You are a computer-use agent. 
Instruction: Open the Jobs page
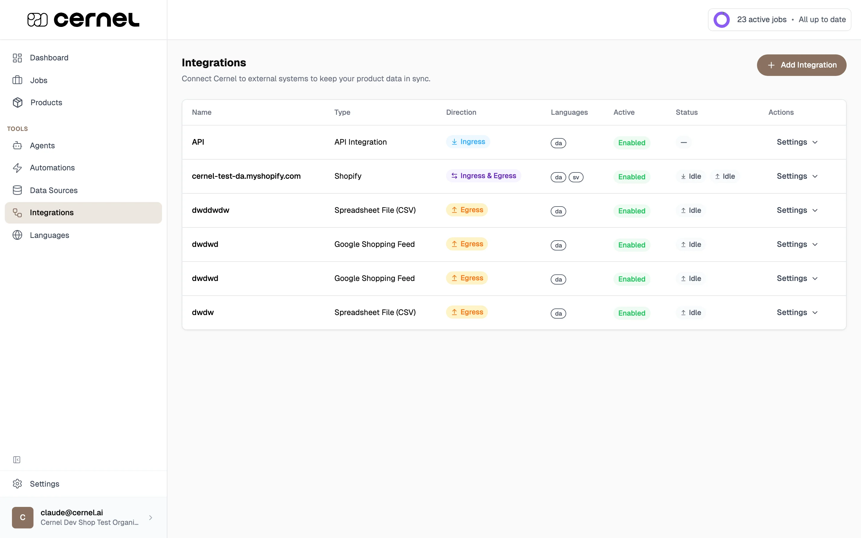tap(83, 80)
